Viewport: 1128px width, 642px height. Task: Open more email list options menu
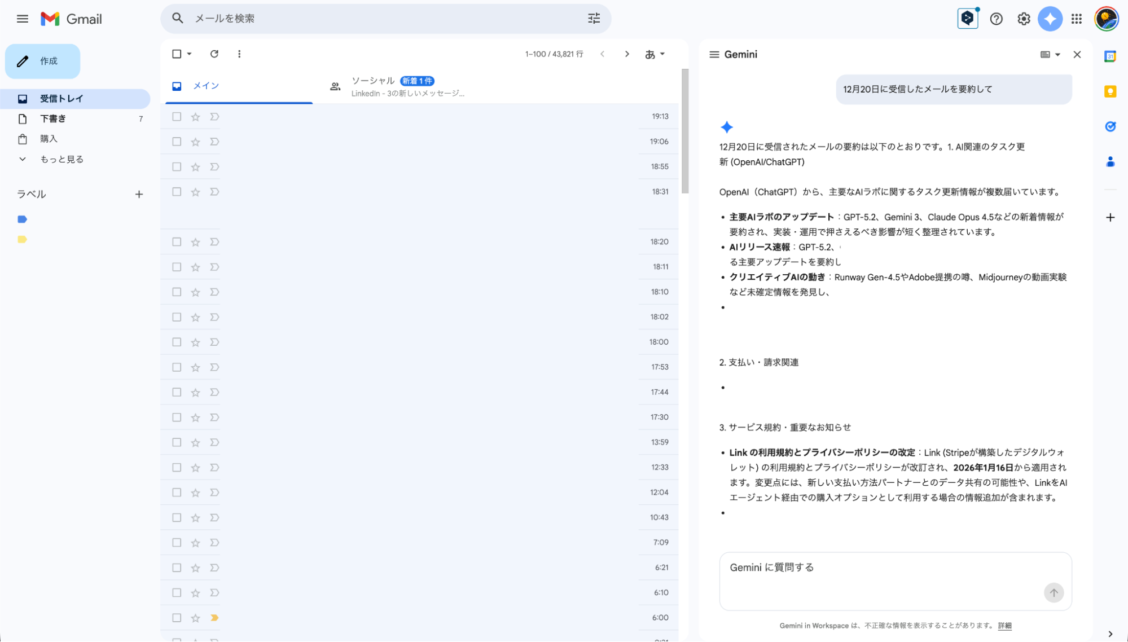[x=239, y=54]
